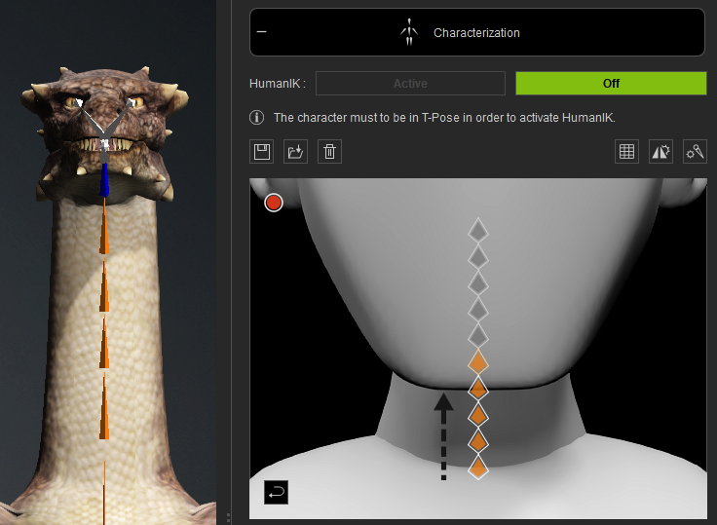Screen dimensions: 717x525
Task: Select the fourth orange neck bone slot
Action: tap(478, 441)
